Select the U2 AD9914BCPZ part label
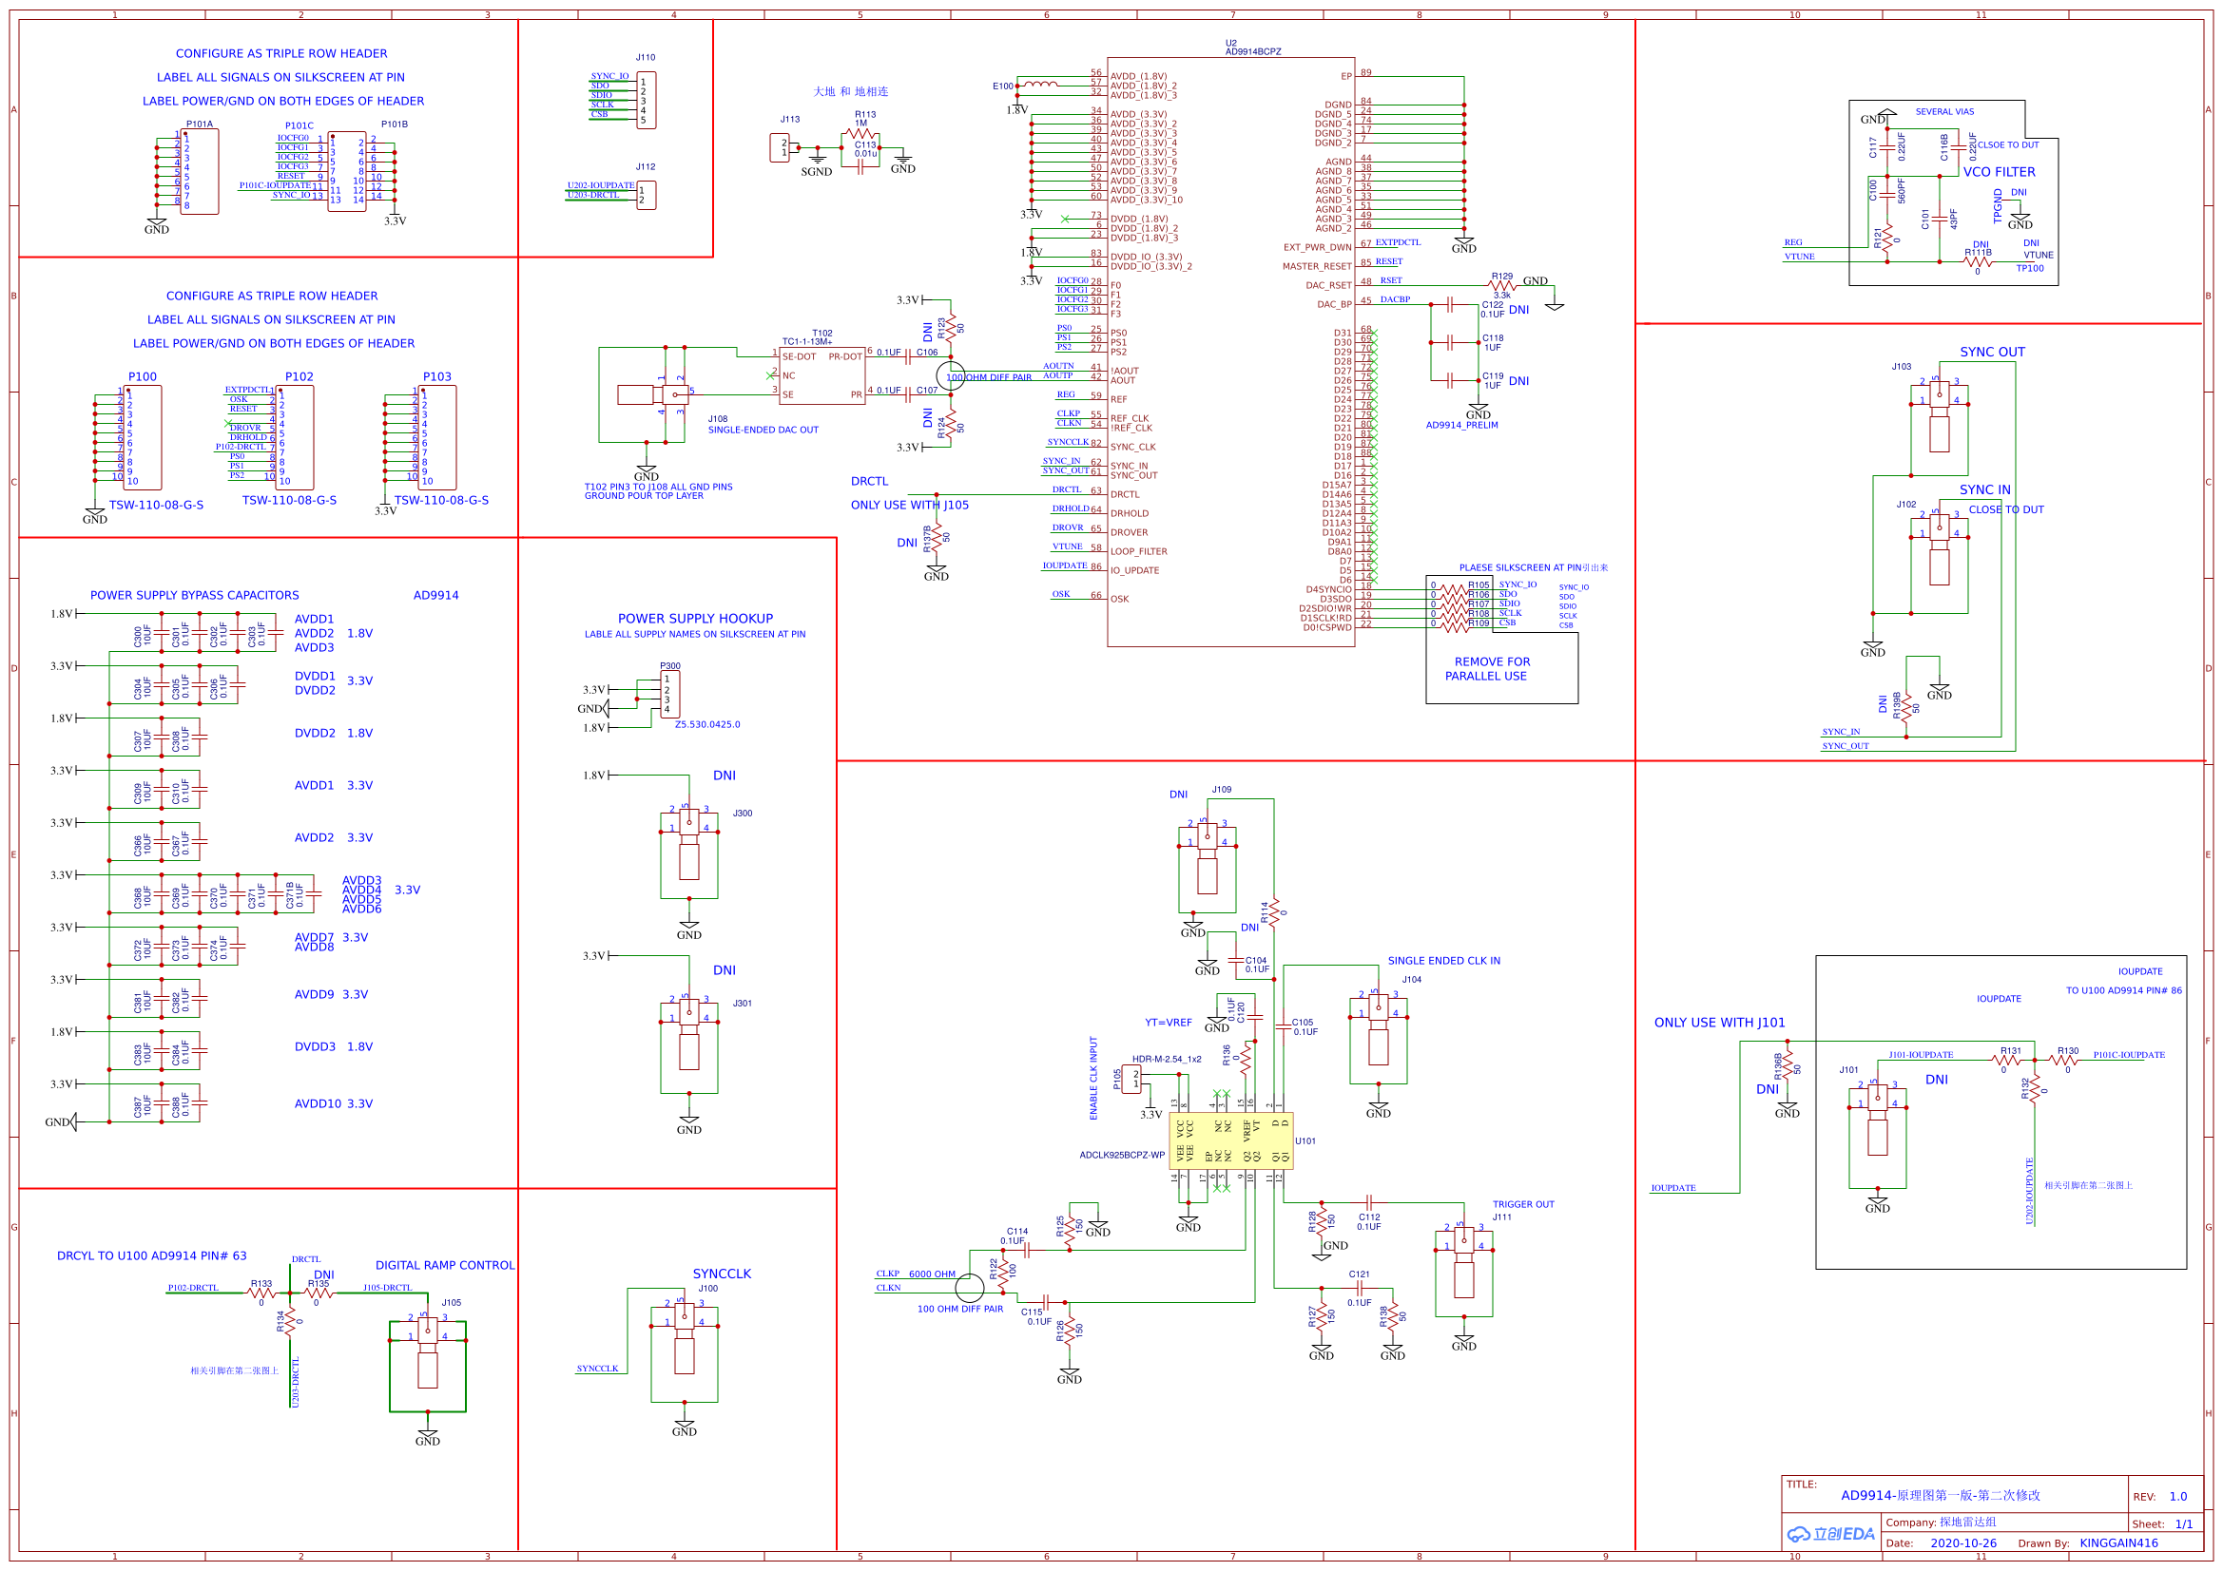Image resolution: width=2223 pixels, height=1571 pixels. 1252,51
